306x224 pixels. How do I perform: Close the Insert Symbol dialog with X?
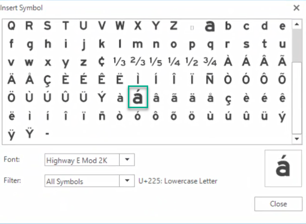click(296, 8)
